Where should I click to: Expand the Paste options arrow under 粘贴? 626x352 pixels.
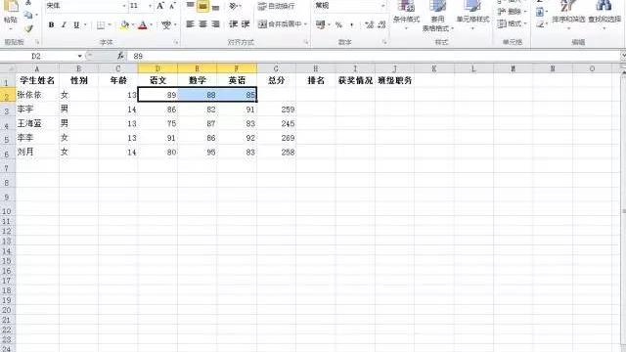(x=11, y=28)
